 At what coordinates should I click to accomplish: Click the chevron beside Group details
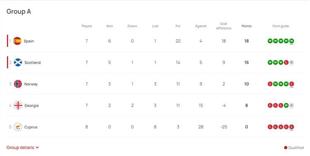37,147
